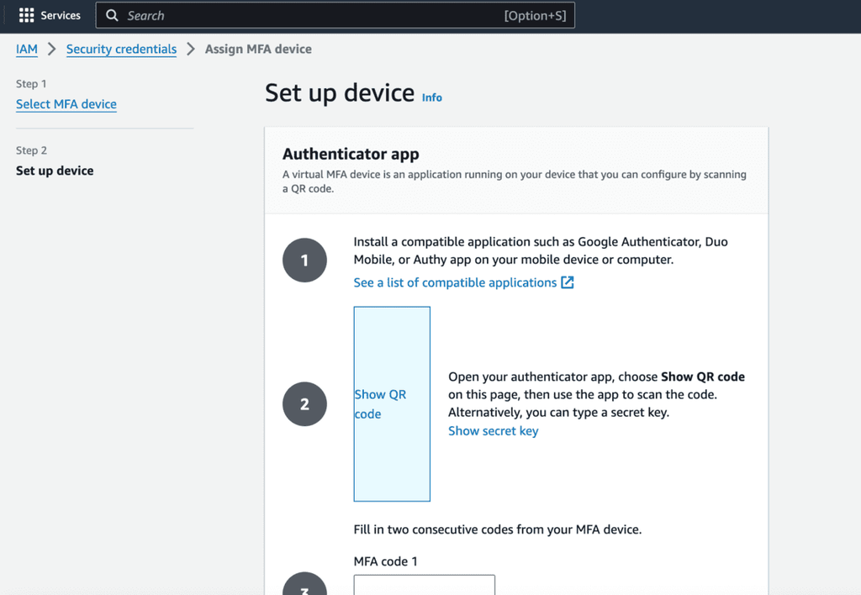The image size is (861, 595).
Task: Go to the IAM breadcrumb
Action: pos(27,49)
